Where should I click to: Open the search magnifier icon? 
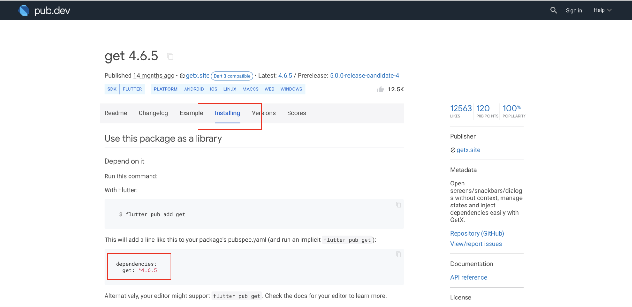553,10
